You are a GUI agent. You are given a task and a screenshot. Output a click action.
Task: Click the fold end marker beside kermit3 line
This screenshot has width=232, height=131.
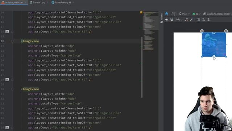tap(12, 127)
